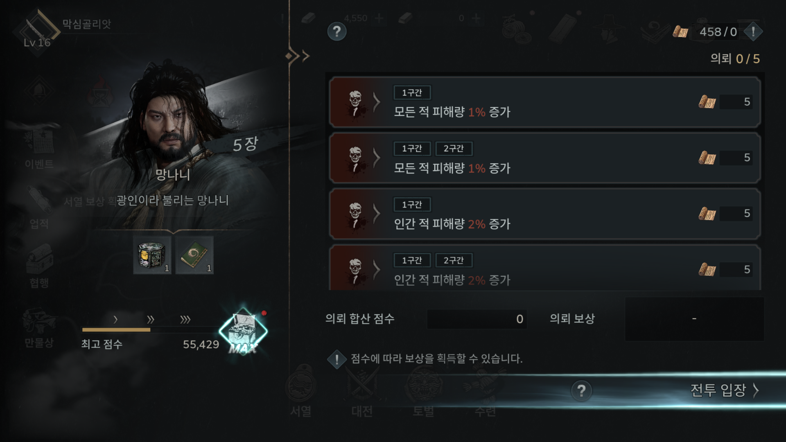The image size is (786, 442).
Task: Click the scroll currency icon near 458/0
Action: (x=680, y=32)
